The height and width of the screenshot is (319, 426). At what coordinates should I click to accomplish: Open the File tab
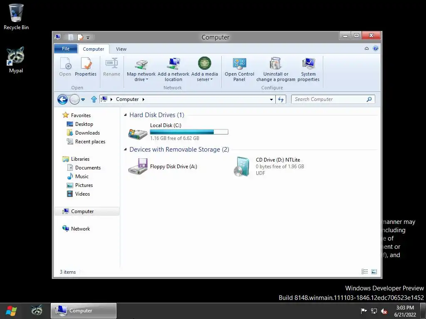click(x=66, y=49)
